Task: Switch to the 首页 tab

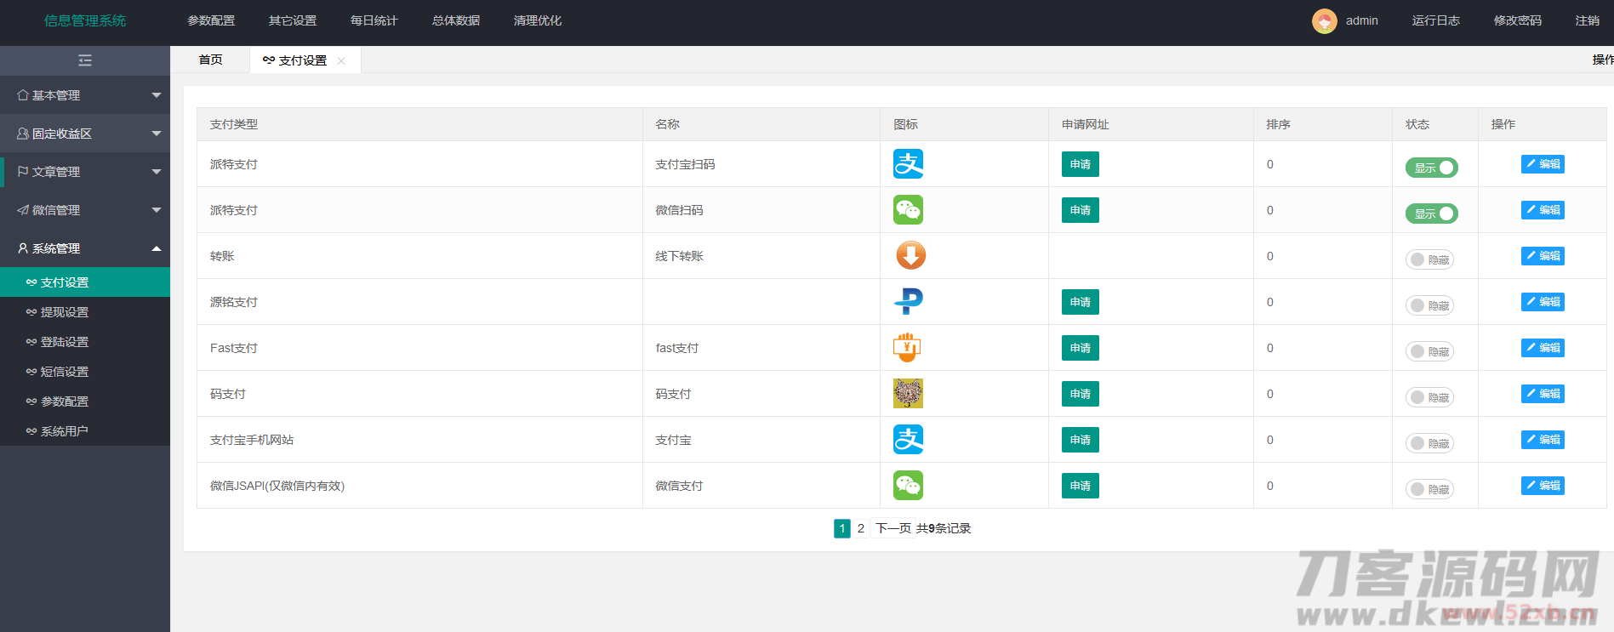Action: click(x=210, y=60)
